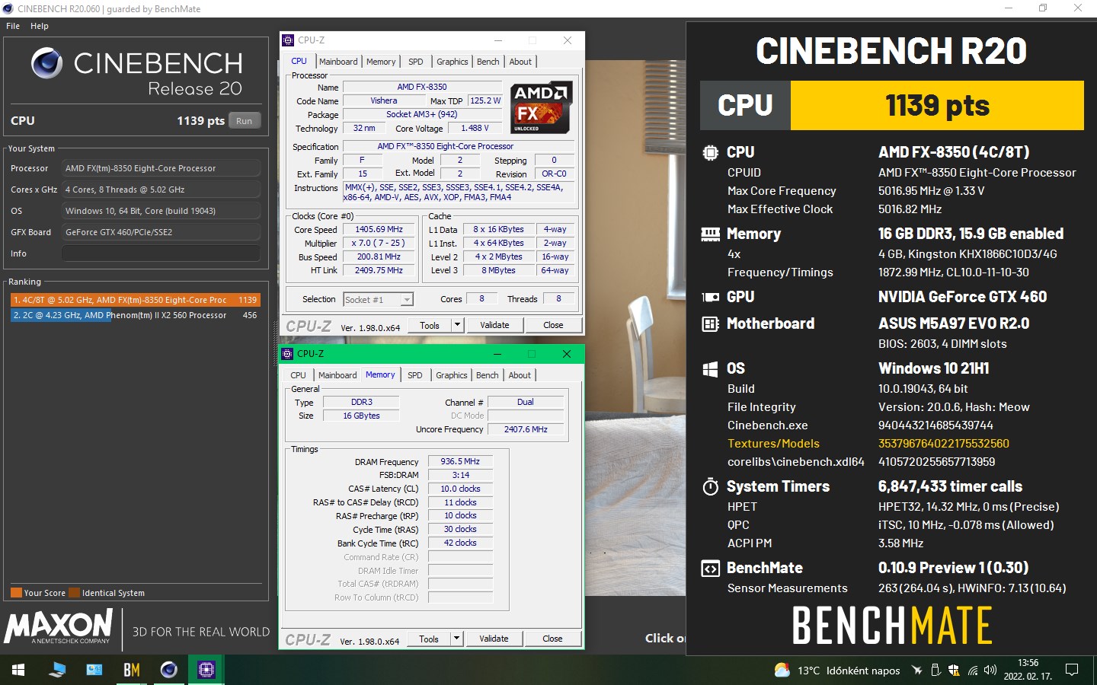Click the BenchMate code bracket icon
The width and height of the screenshot is (1097, 685).
tap(710, 569)
